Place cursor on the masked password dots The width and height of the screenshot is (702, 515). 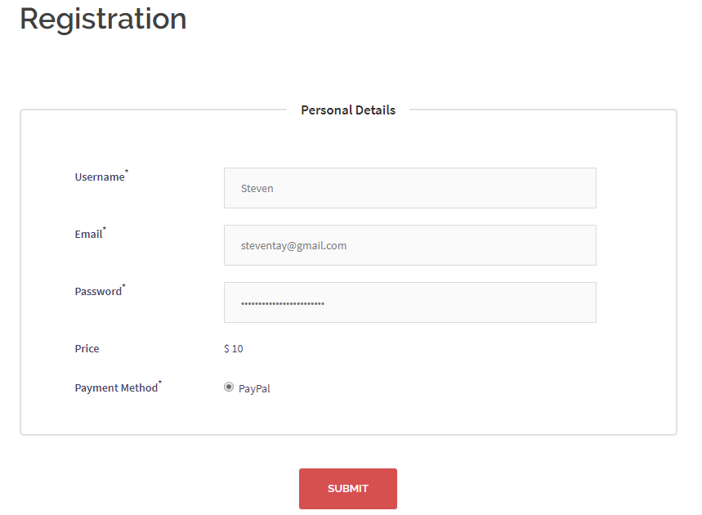pyautogui.click(x=282, y=303)
